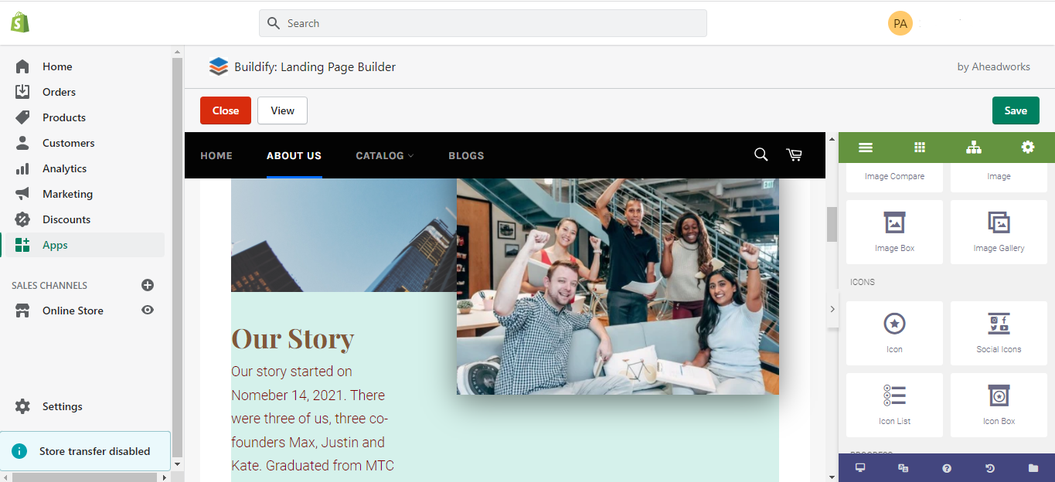Select the Icon Box widget
1055x482 pixels.
[x=999, y=405]
